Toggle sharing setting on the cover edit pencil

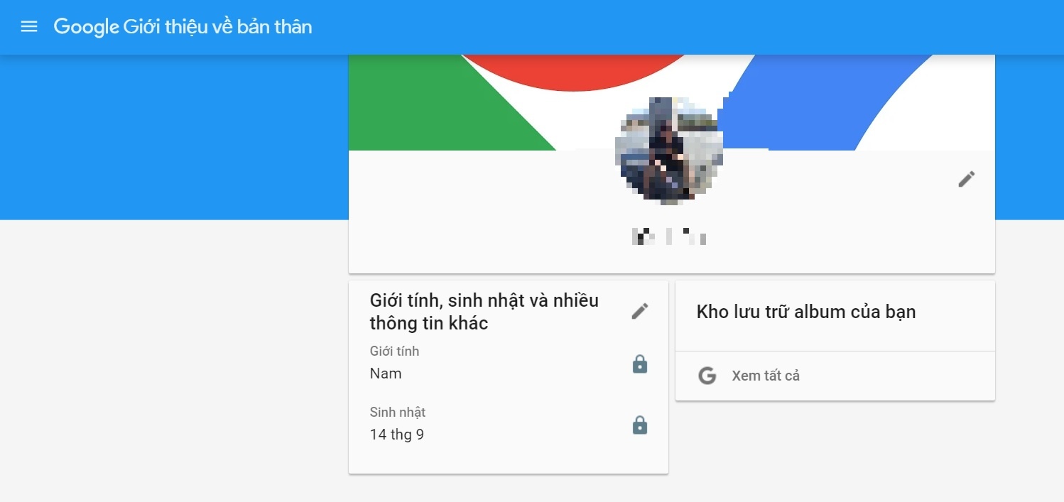pos(966,179)
